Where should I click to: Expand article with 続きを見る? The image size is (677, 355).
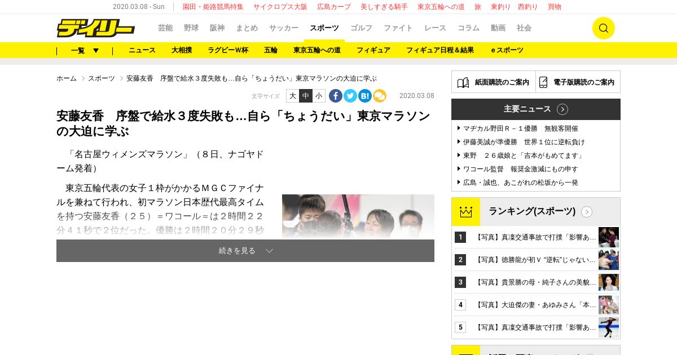[x=245, y=251]
